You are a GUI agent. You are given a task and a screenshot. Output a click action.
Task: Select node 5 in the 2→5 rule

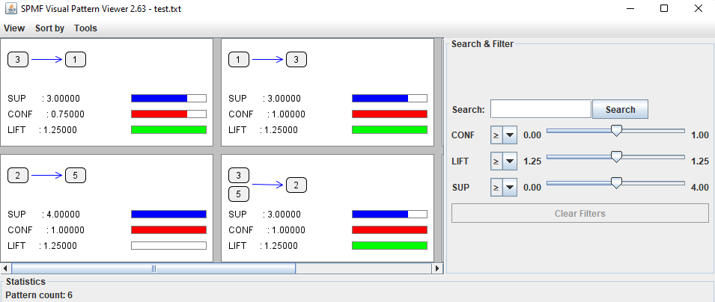click(x=76, y=176)
